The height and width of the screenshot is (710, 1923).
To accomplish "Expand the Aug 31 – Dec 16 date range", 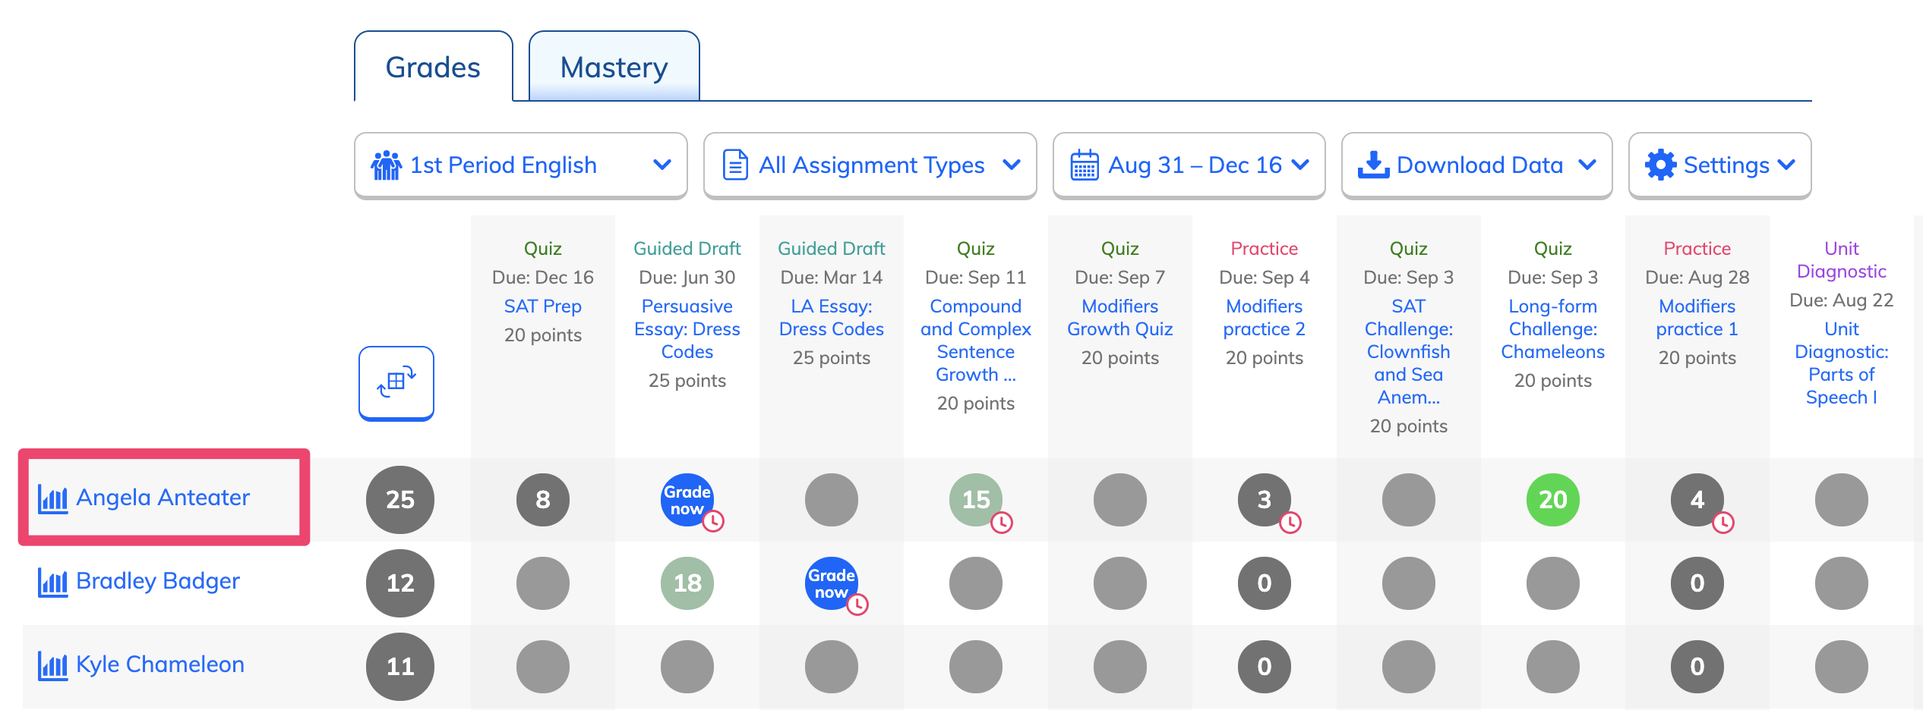I will pos(1189,165).
